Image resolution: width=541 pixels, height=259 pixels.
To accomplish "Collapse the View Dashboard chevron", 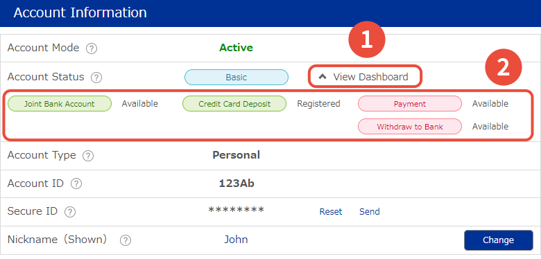I will pos(323,77).
